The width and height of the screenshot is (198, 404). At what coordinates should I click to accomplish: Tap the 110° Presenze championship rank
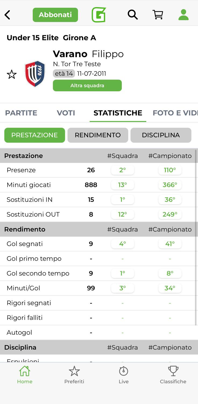pyautogui.click(x=170, y=170)
